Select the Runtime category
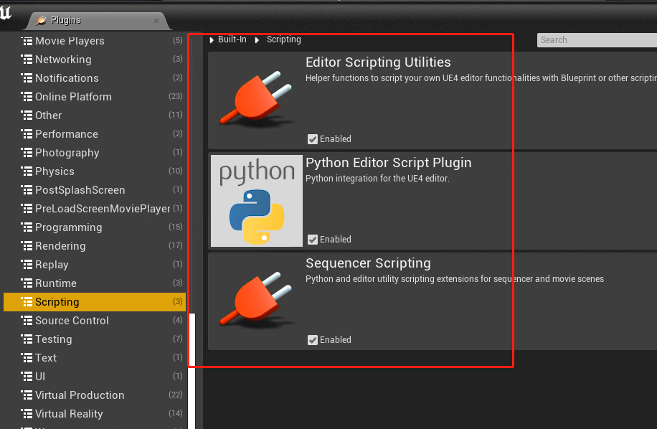 (x=95, y=283)
